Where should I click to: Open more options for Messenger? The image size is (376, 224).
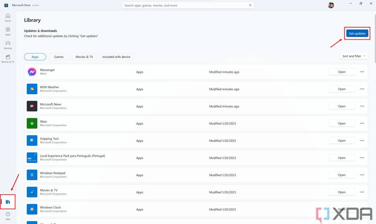pos(362,72)
